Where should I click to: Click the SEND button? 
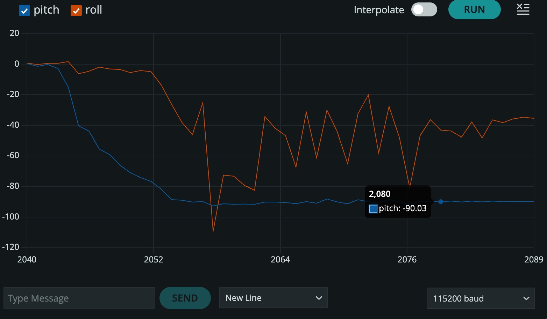pyautogui.click(x=185, y=298)
